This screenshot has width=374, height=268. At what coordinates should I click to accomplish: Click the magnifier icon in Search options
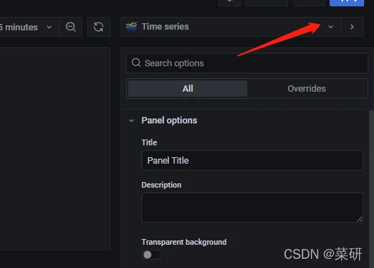point(136,63)
